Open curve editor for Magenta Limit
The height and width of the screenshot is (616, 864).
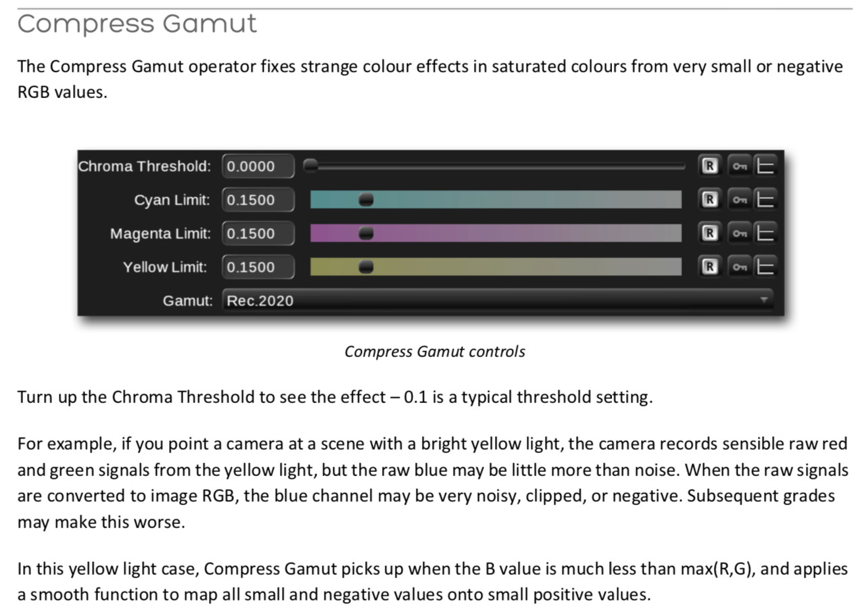click(765, 233)
